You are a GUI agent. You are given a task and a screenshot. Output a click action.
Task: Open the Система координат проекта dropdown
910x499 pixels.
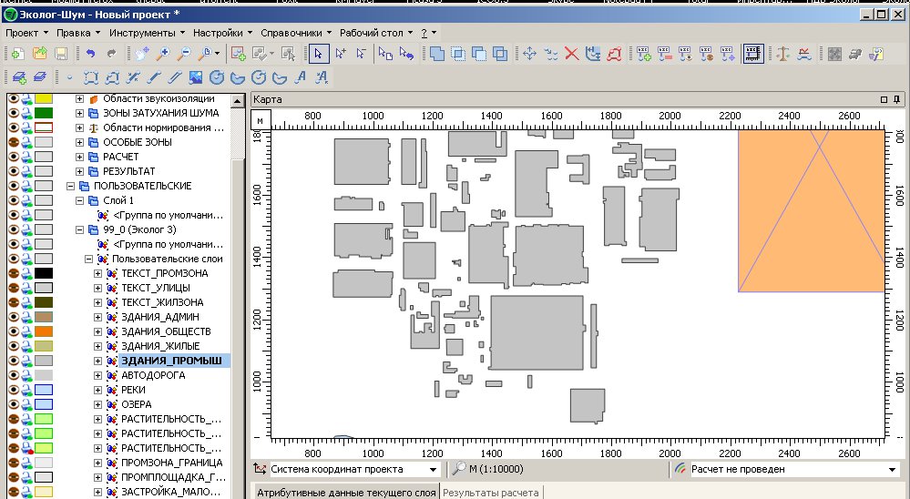click(x=434, y=470)
